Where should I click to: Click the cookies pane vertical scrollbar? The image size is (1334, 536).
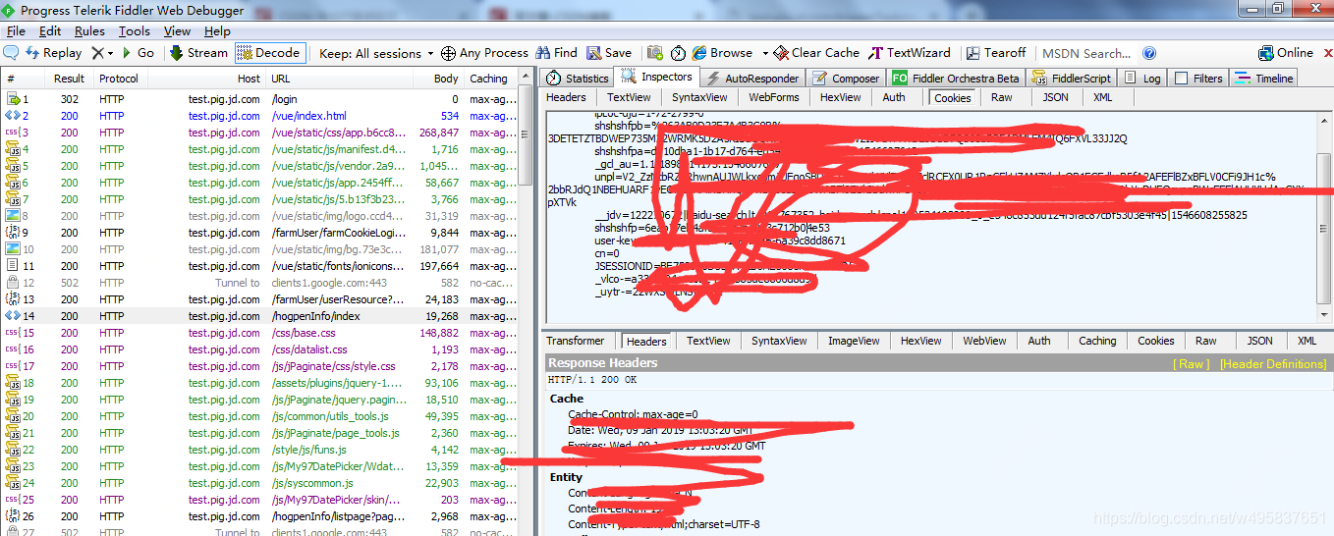coord(1324,217)
